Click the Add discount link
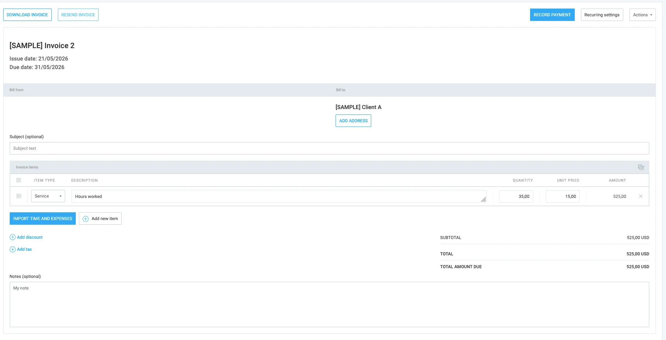The image size is (666, 340). (x=30, y=237)
